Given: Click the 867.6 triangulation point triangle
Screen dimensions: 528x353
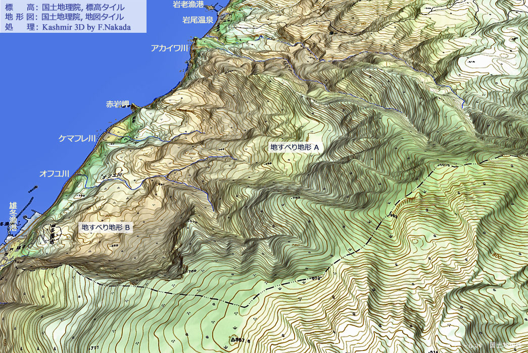Looking at the screenshot, I should point(233,340).
